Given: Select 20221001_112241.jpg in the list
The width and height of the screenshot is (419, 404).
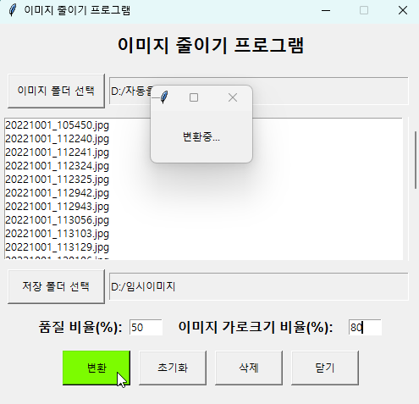Looking at the screenshot, I should coord(58,152).
